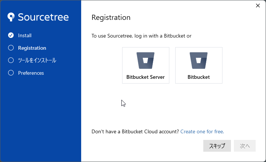
Task: Click the 'Don't have a Bitbucket Cloud account?' text
Action: point(135,131)
